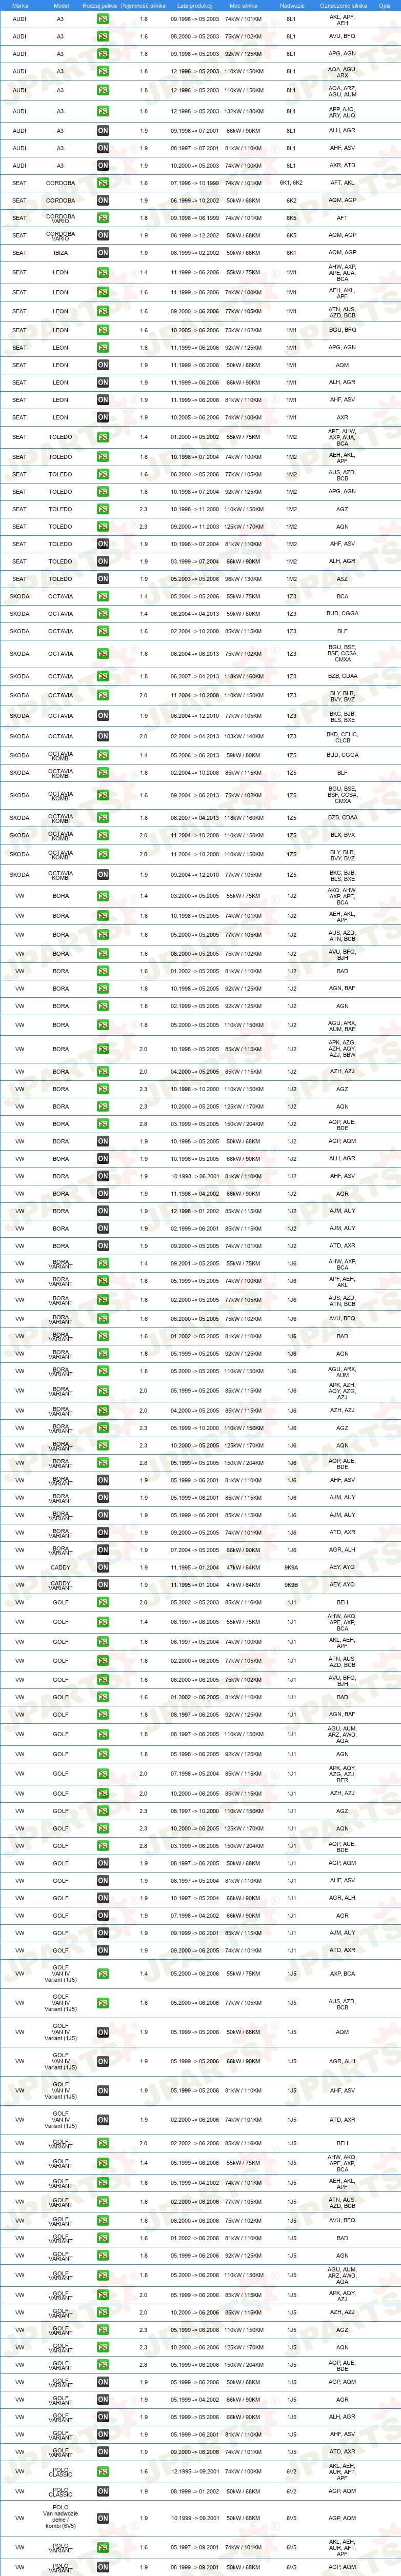Click petrol icon in VW Golf 1J1 BEH row
401x2576 pixels.
click(103, 1602)
